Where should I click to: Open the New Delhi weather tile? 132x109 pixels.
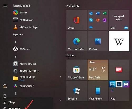98,70
